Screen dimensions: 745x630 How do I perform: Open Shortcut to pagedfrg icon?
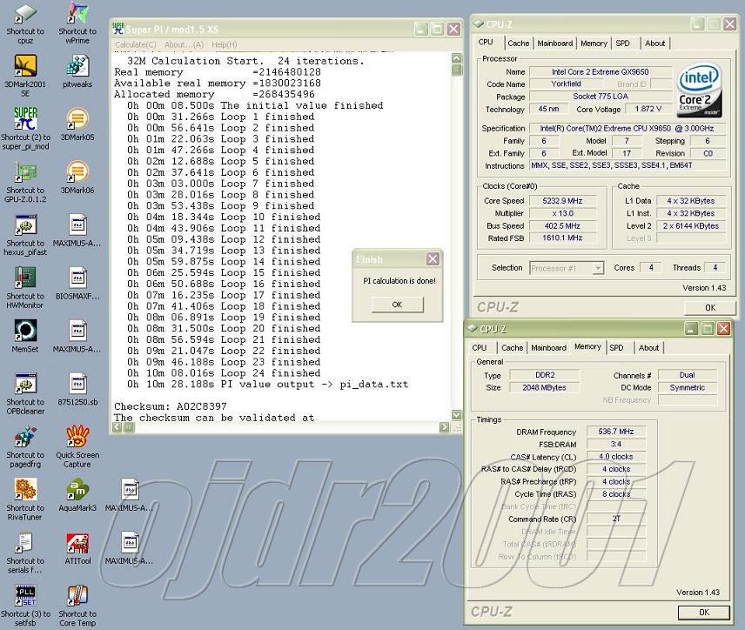coord(25,447)
